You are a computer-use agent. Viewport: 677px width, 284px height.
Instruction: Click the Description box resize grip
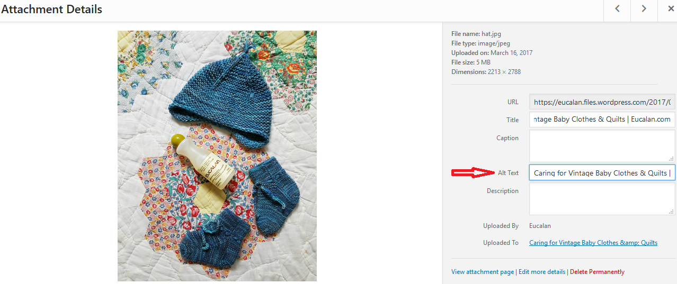pyautogui.click(x=671, y=211)
